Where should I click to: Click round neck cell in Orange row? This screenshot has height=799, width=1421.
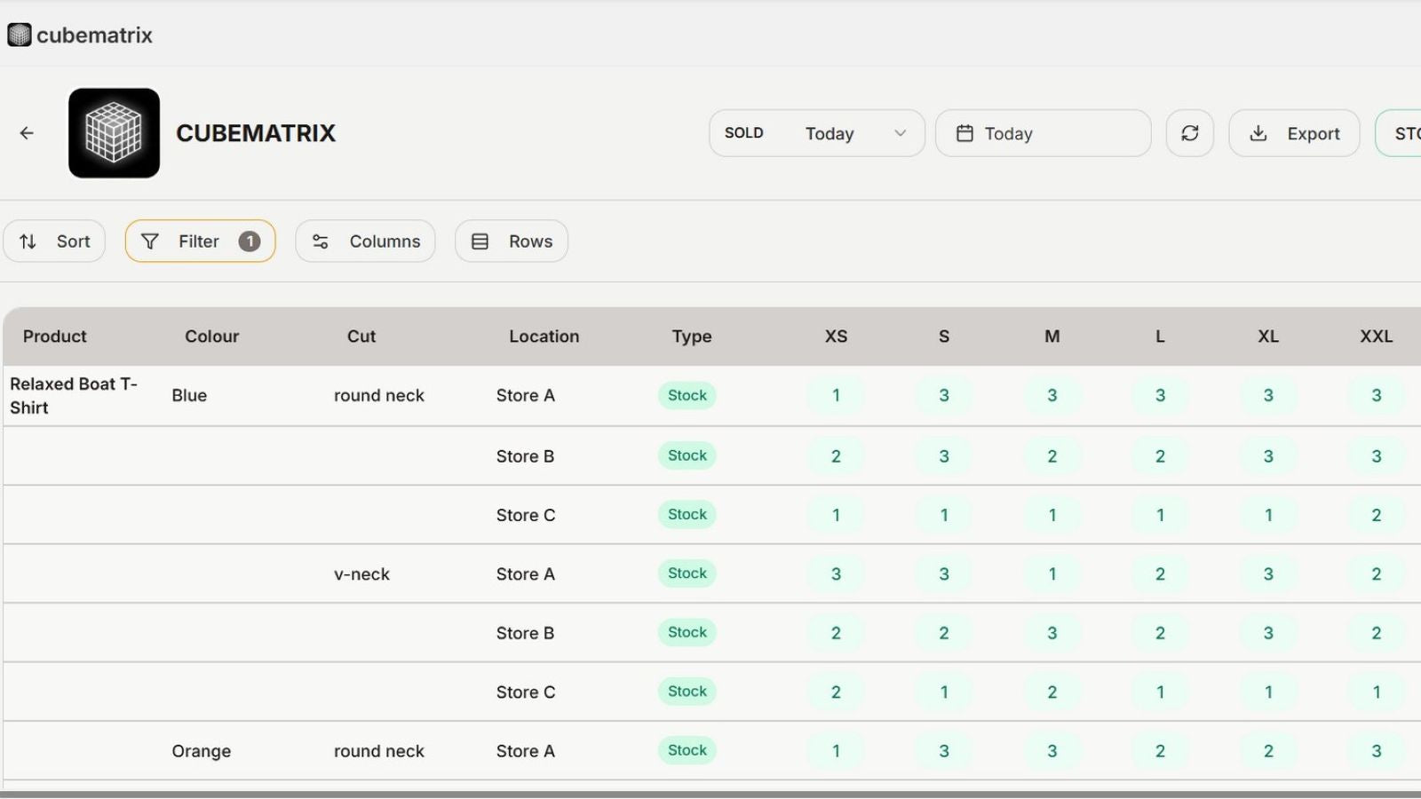(379, 751)
